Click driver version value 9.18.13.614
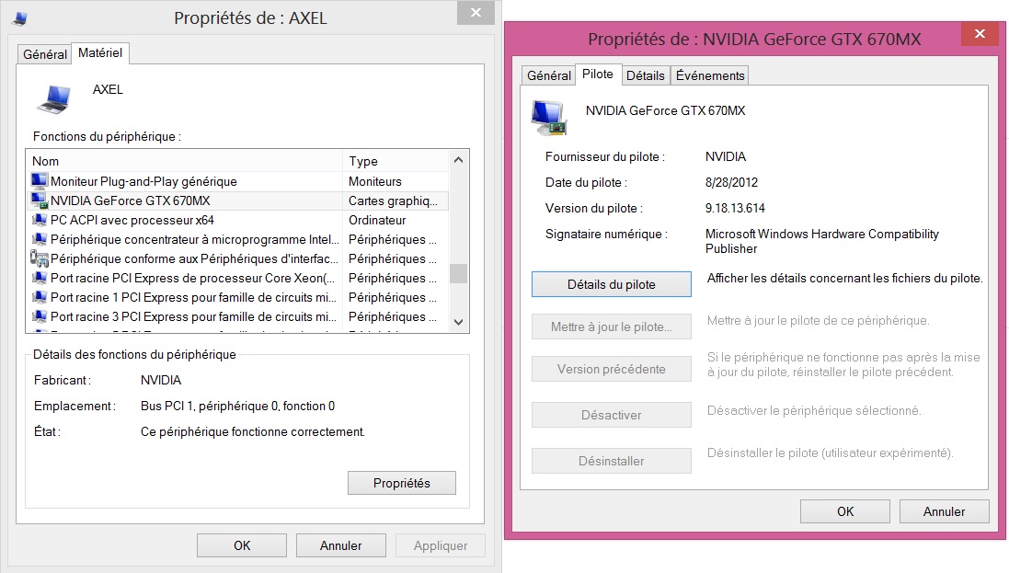 pyautogui.click(x=735, y=208)
